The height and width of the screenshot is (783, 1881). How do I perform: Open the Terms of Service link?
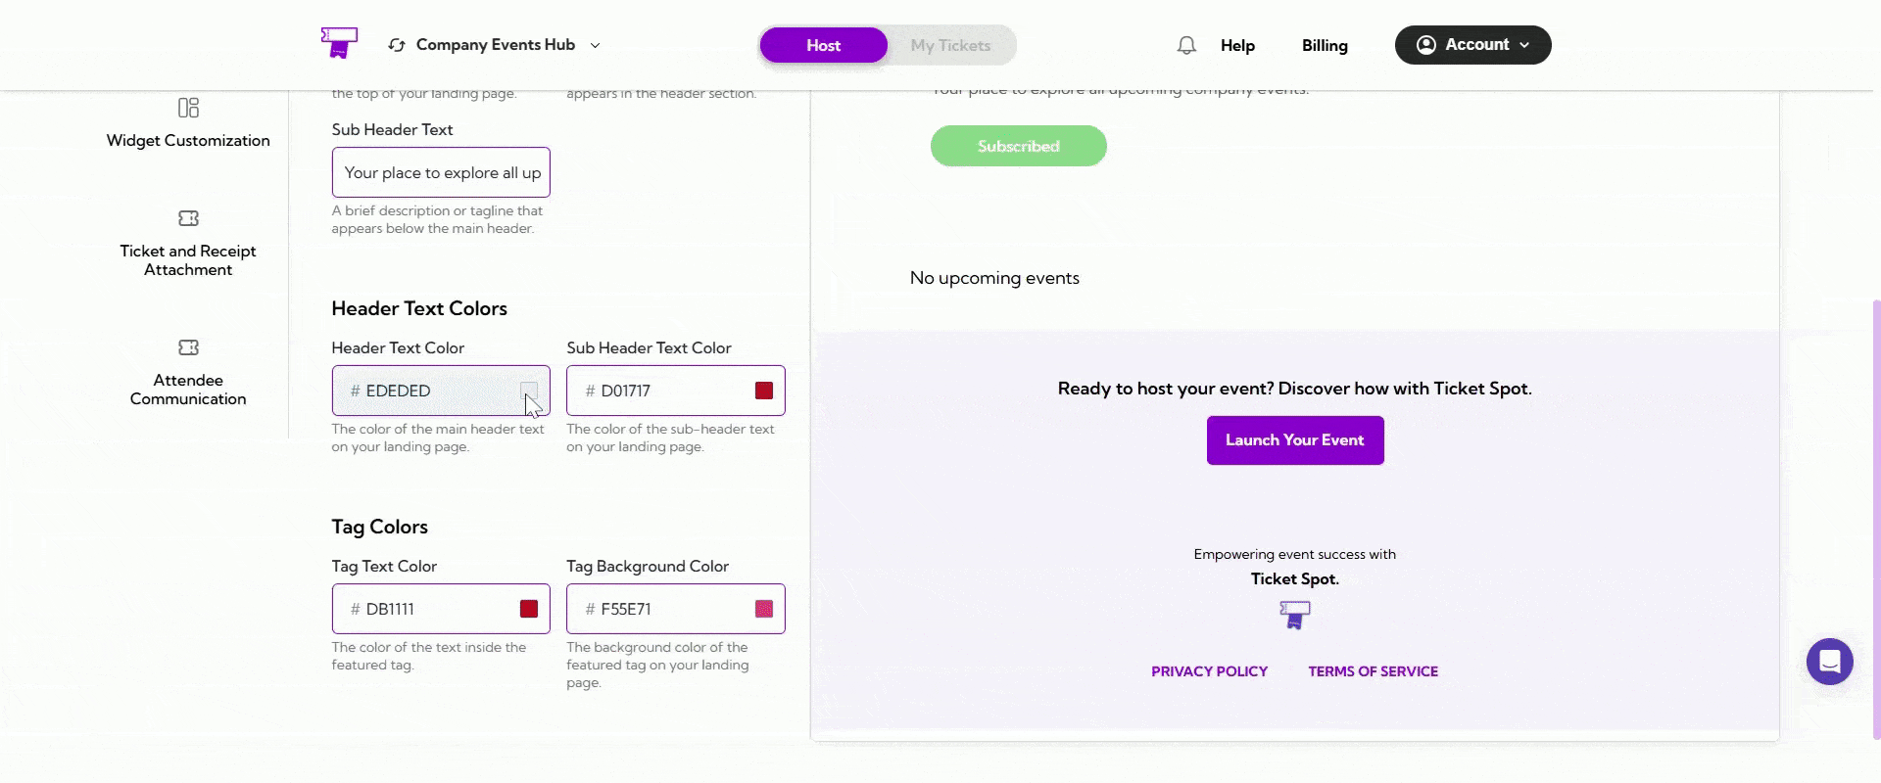coord(1373,671)
